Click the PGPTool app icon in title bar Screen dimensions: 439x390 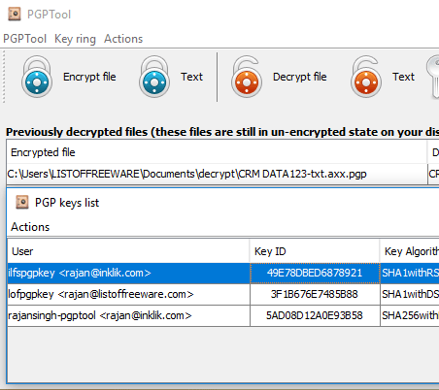pyautogui.click(x=15, y=15)
